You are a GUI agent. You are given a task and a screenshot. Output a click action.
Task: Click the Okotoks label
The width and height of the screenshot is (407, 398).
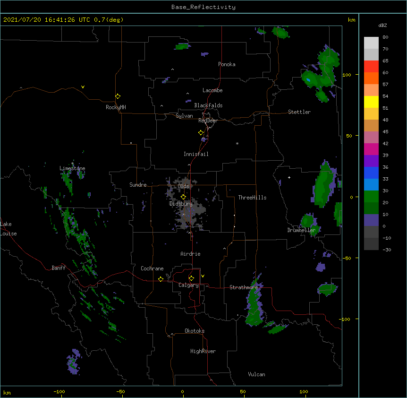(195, 331)
